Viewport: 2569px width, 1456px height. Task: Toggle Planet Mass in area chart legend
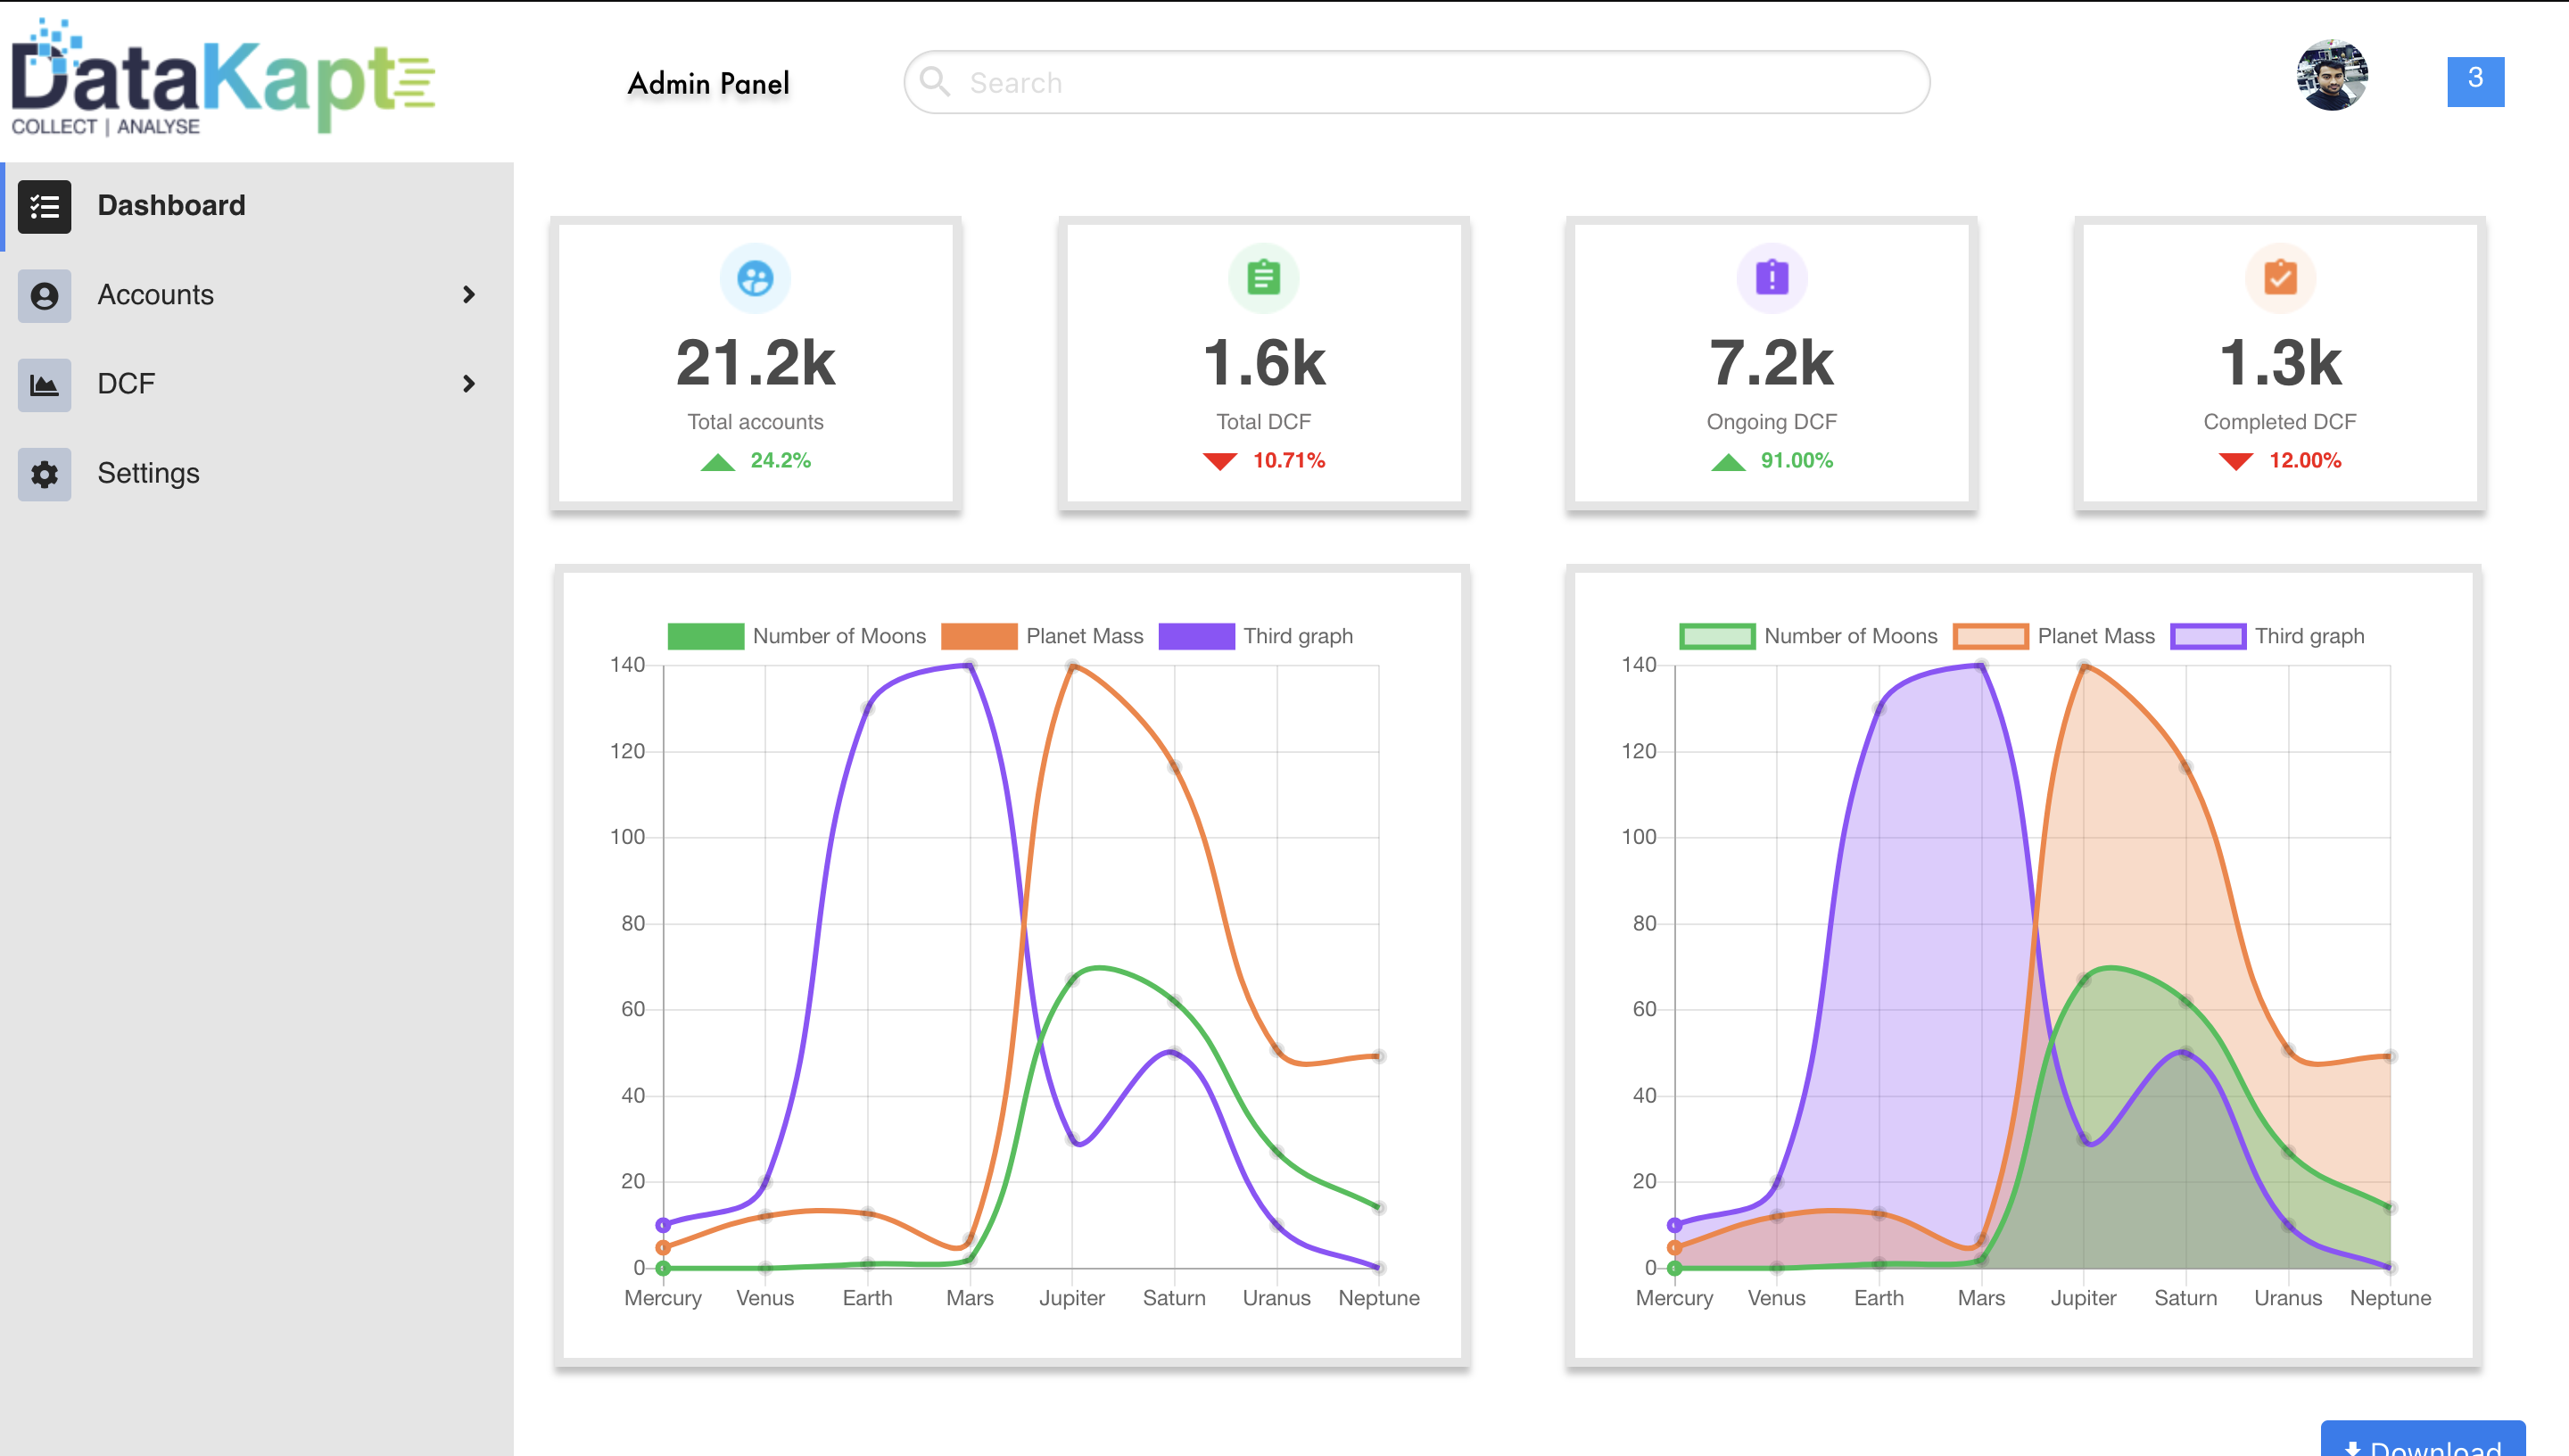coord(2054,636)
